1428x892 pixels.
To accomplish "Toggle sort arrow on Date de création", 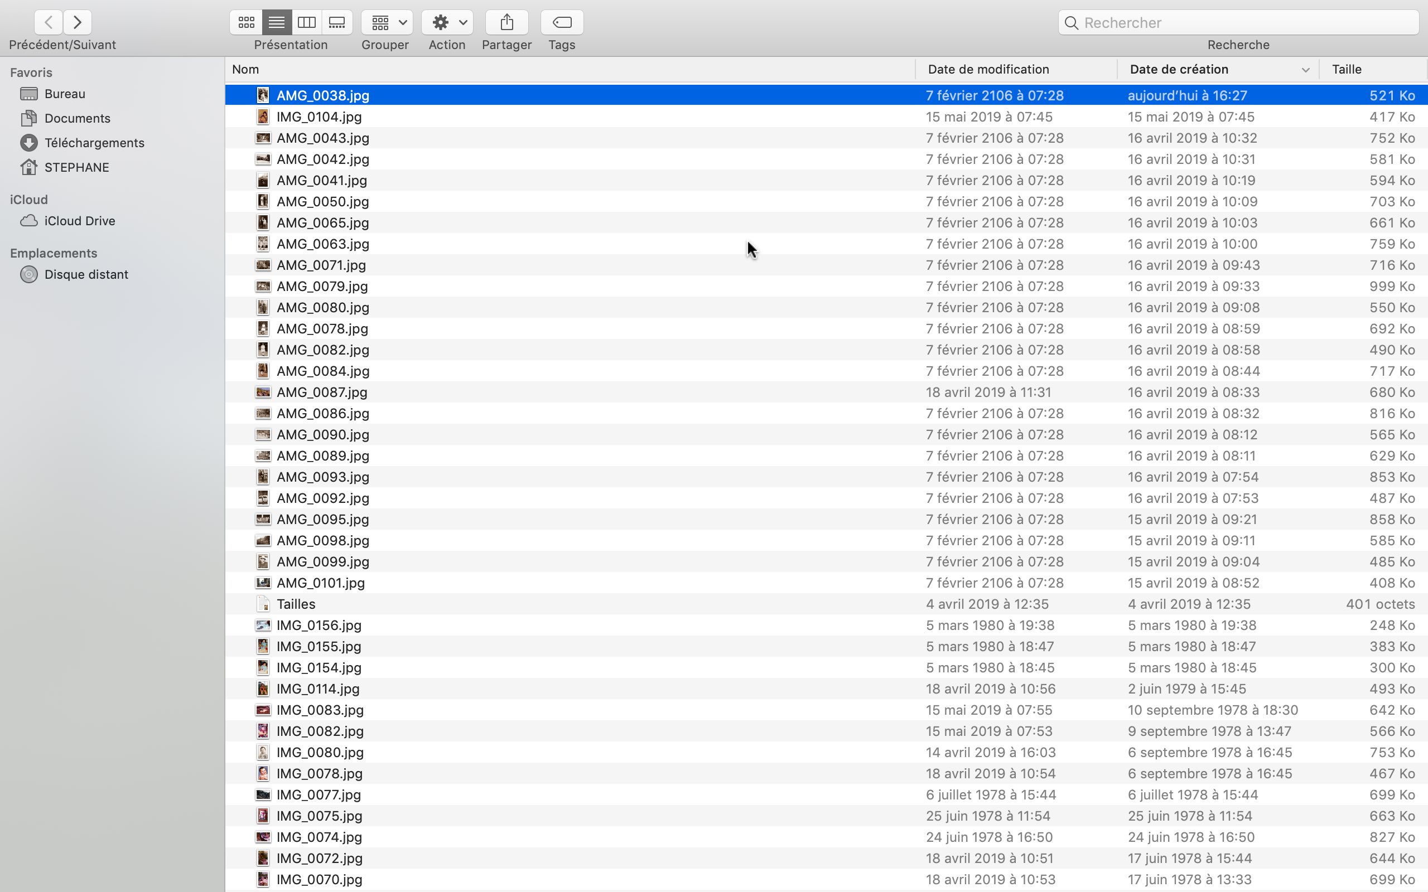I will point(1305,70).
